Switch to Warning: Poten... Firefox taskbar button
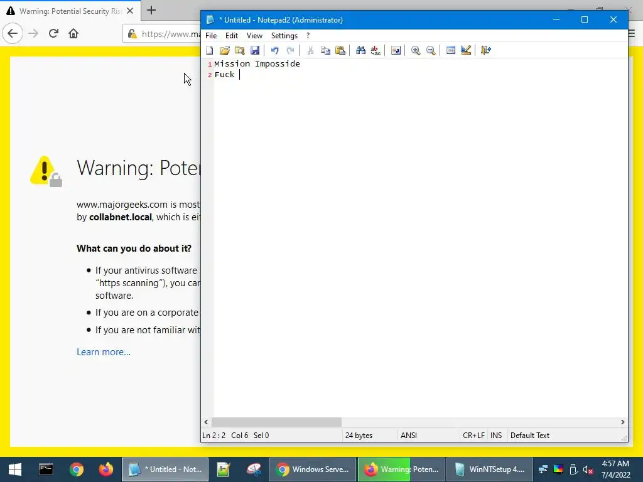 click(x=401, y=469)
